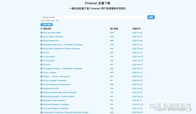Open the Digital Illustrations board link
The height and width of the screenshot is (114, 196).
51,41
